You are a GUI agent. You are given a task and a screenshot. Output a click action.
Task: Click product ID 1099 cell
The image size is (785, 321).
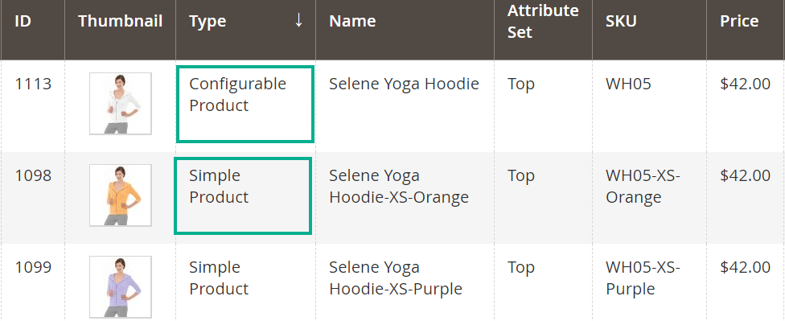[33, 267]
